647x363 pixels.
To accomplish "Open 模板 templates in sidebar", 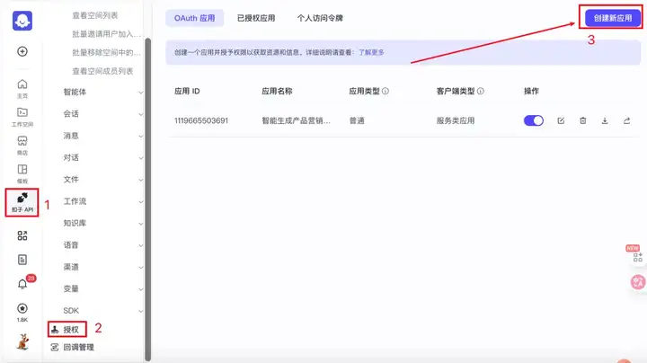I will 22,173.
